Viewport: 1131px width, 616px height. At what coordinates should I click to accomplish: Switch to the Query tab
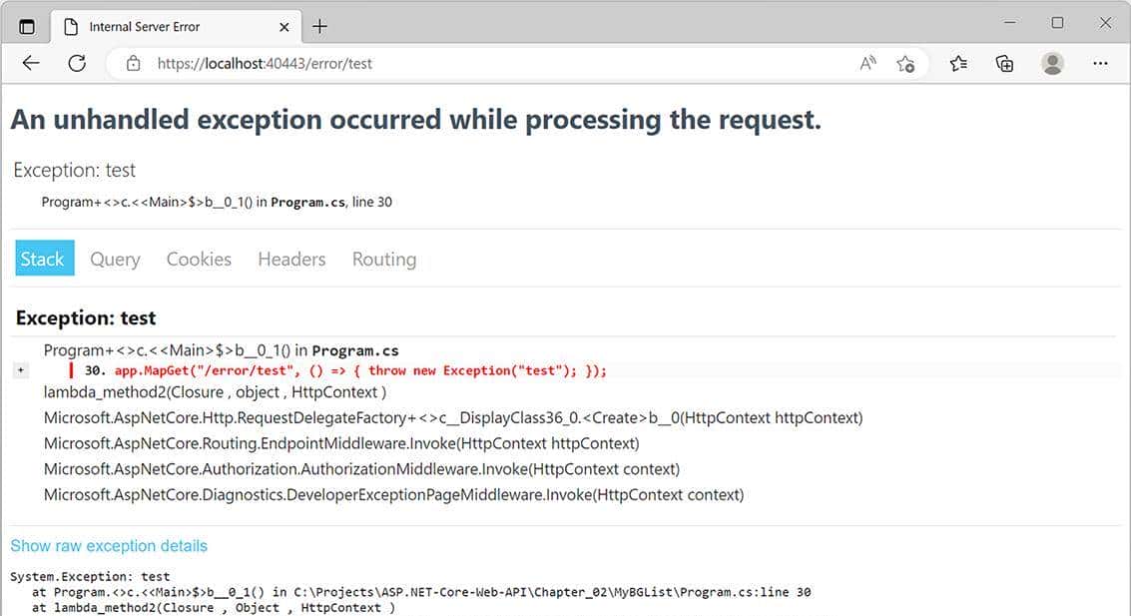coord(114,259)
